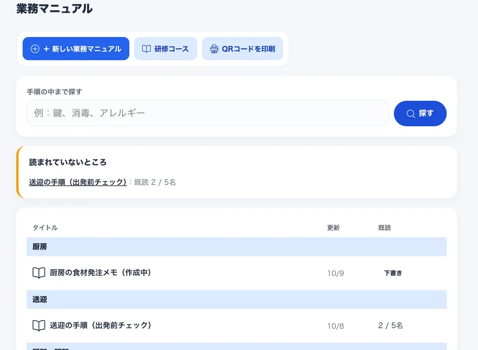Click the 更新 column header
The width and height of the screenshot is (478, 350).
(x=333, y=228)
